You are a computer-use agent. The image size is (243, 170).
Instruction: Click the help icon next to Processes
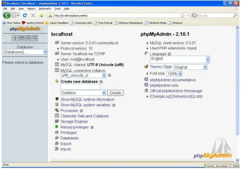pos(82,111)
